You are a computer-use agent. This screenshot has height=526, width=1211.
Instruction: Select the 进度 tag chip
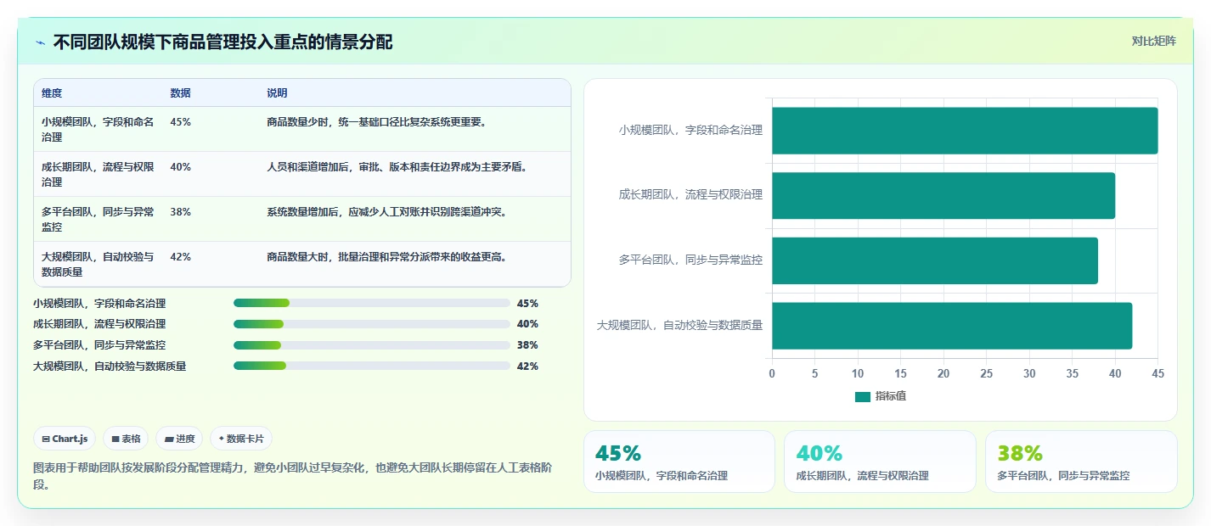tap(180, 439)
